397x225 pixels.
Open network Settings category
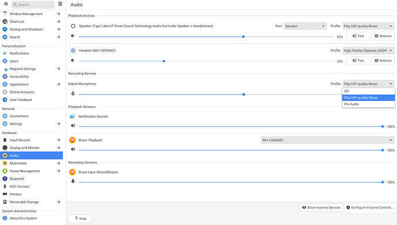point(32,124)
